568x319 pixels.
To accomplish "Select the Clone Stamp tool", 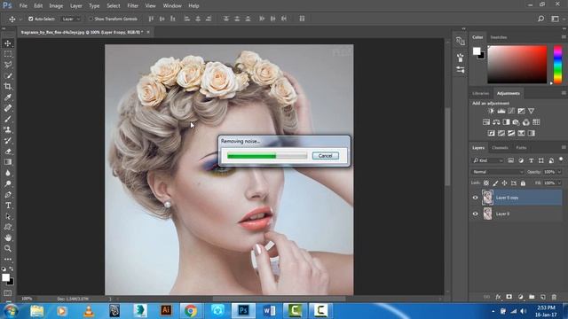I will (x=8, y=130).
